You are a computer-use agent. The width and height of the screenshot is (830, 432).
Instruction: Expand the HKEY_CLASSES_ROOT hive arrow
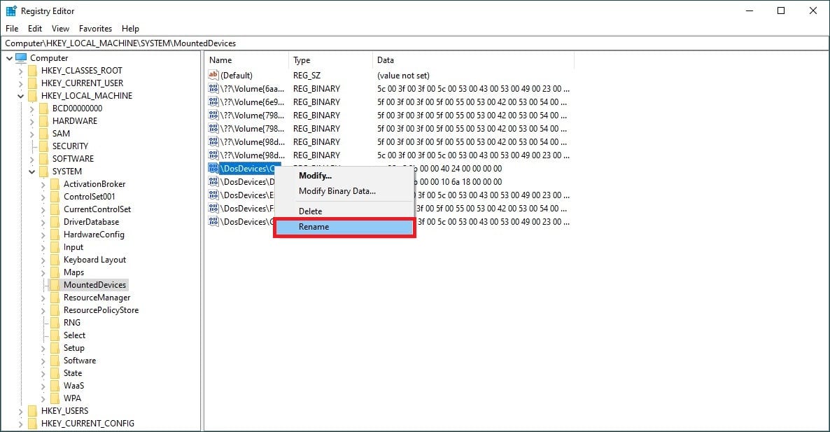point(20,71)
